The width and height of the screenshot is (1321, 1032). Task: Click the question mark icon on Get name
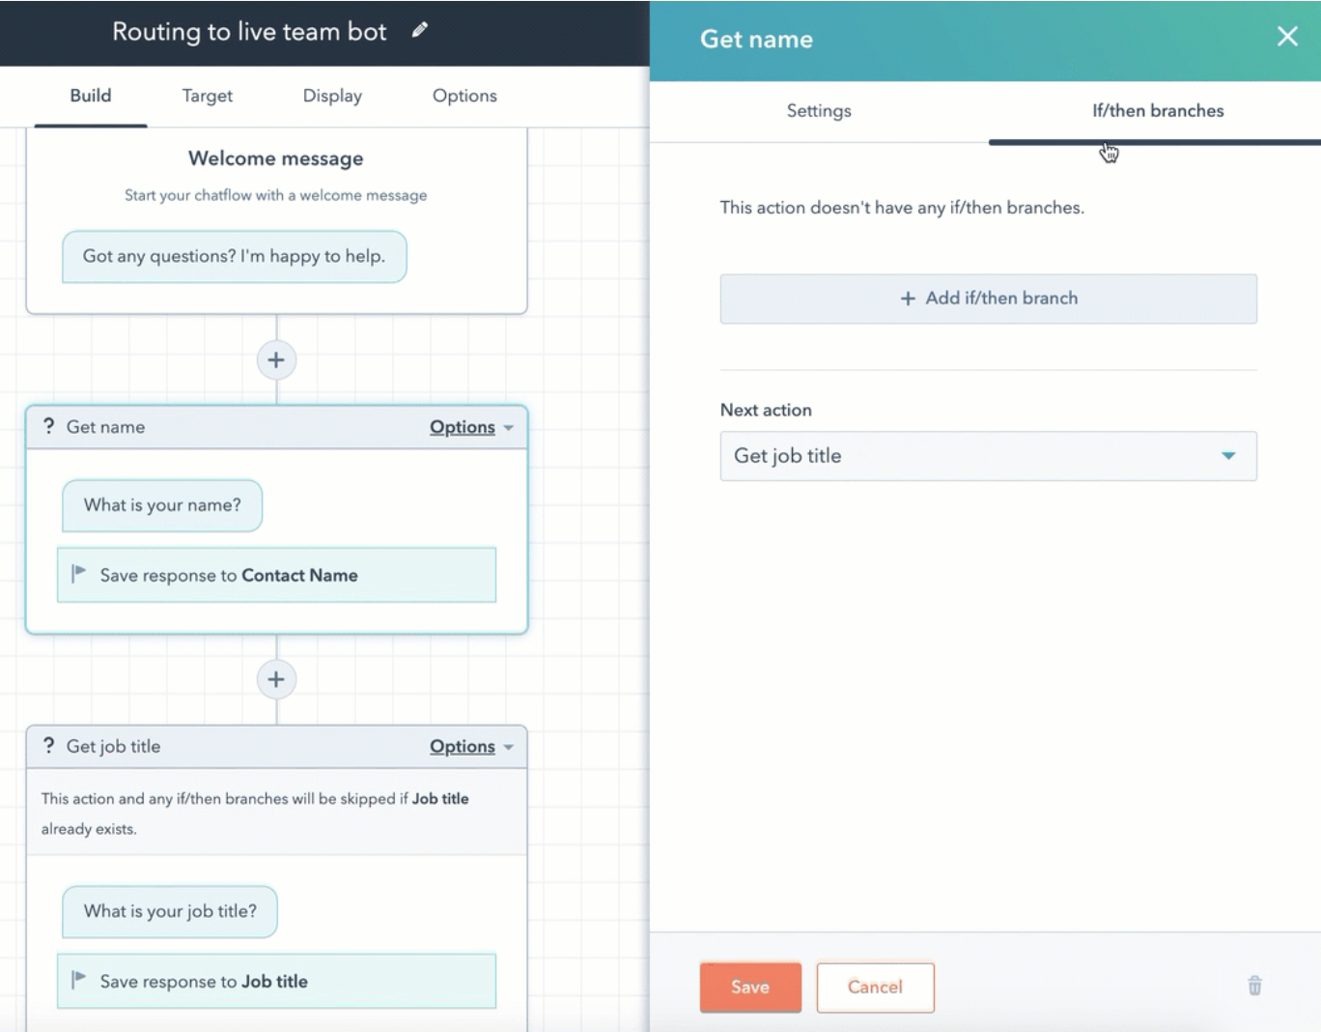point(48,426)
